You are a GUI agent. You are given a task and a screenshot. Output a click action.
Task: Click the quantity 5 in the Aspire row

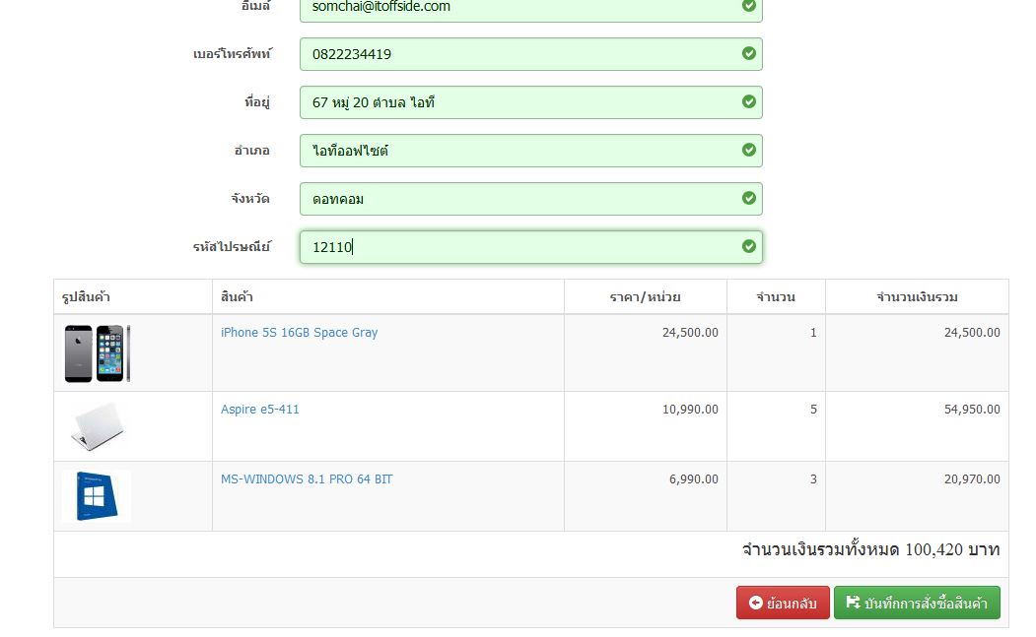point(813,410)
